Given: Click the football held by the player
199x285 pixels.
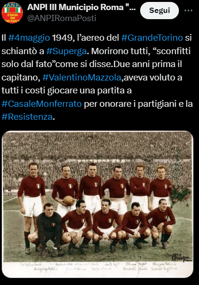Looking at the screenshot, I should tap(68, 200).
